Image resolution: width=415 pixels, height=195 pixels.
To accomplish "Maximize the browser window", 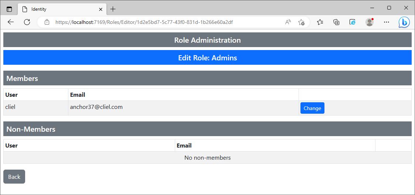I will [389, 8].
